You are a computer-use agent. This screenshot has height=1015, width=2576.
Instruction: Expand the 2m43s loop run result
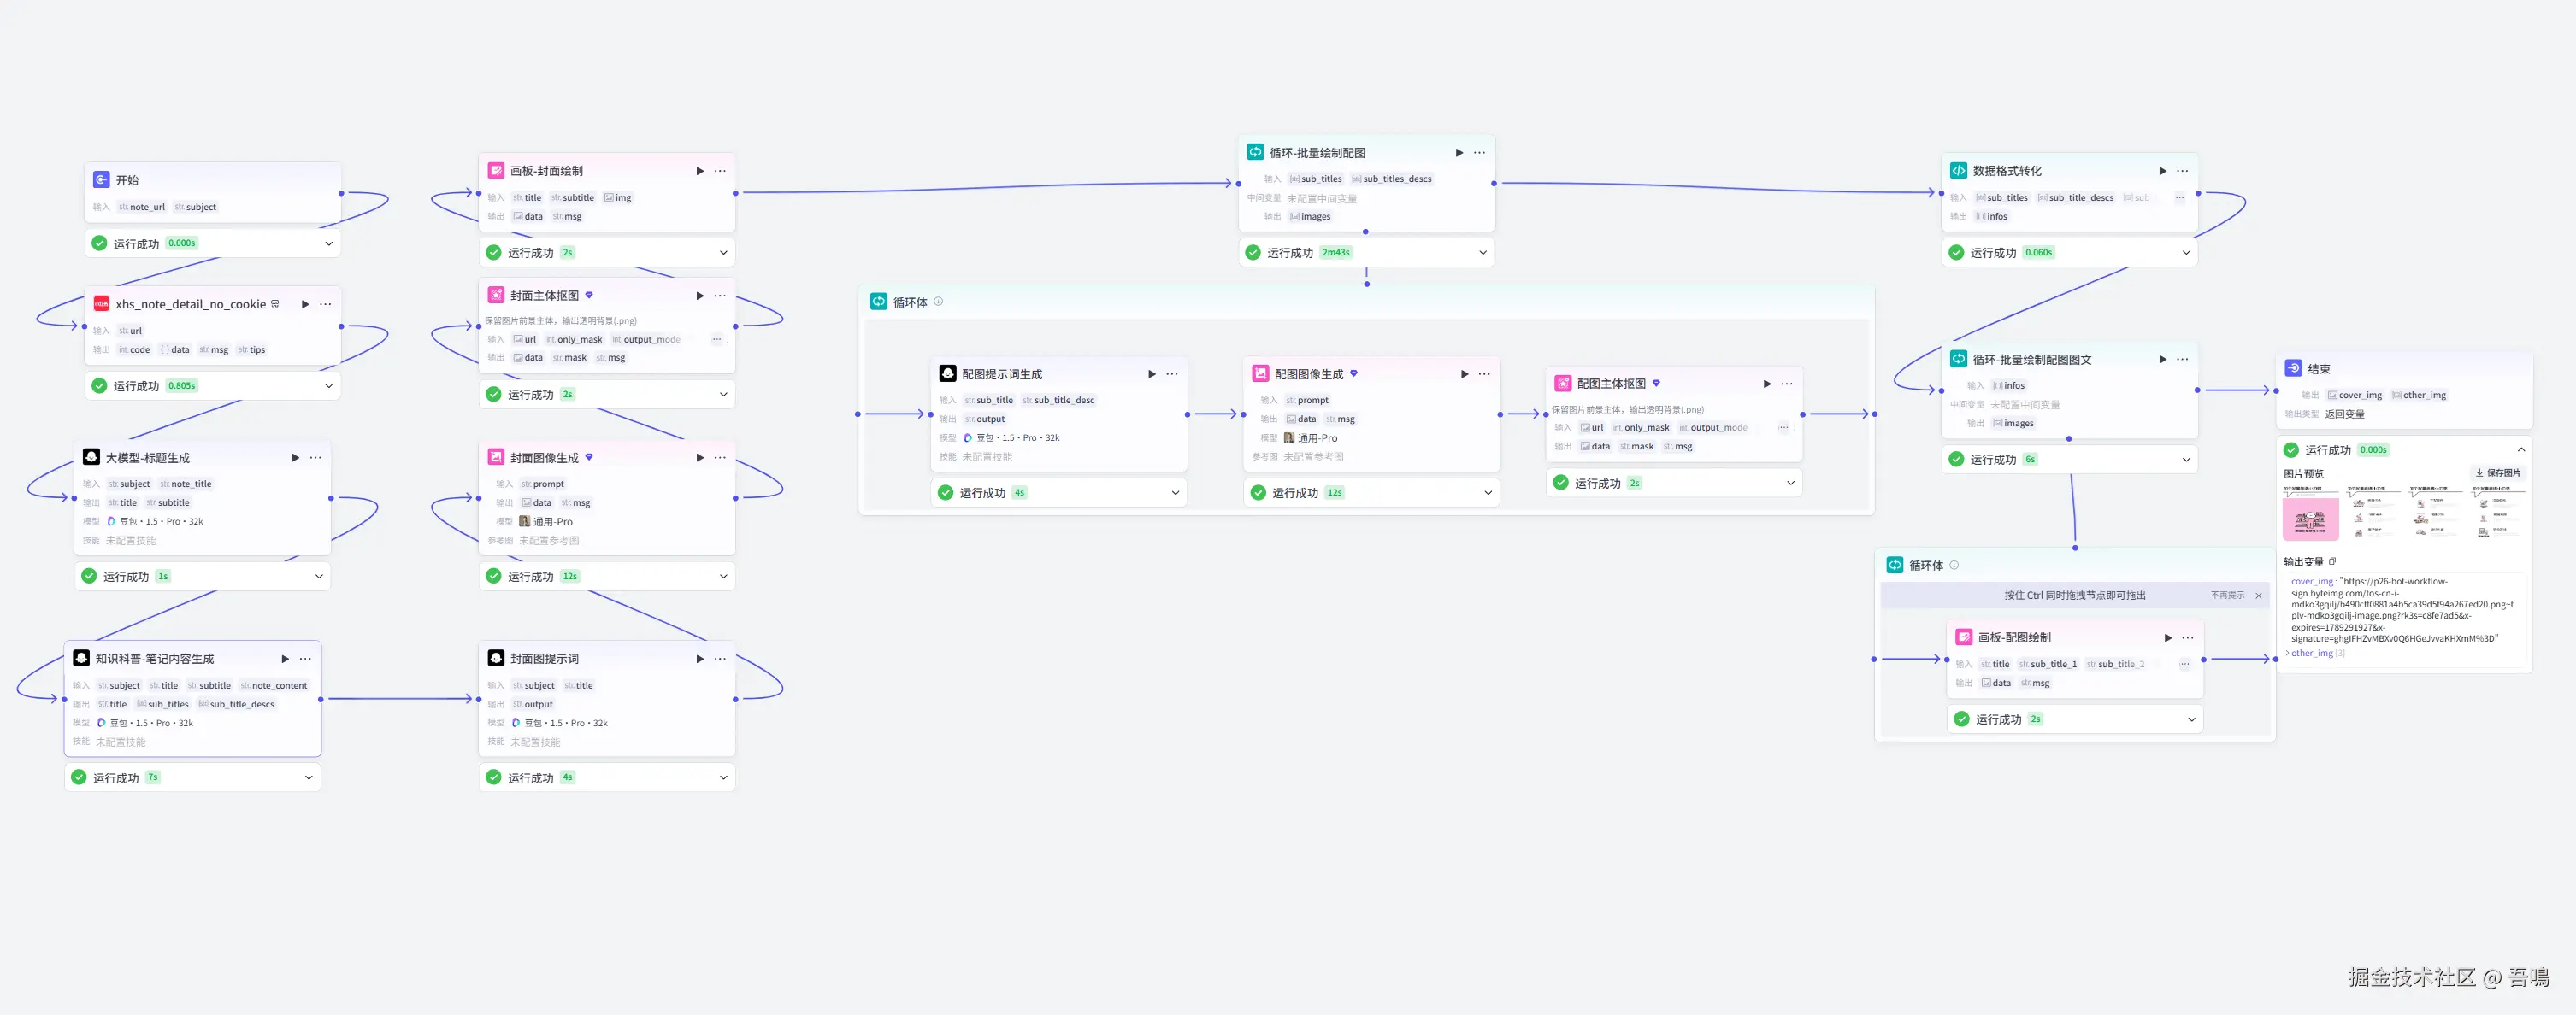point(1482,253)
